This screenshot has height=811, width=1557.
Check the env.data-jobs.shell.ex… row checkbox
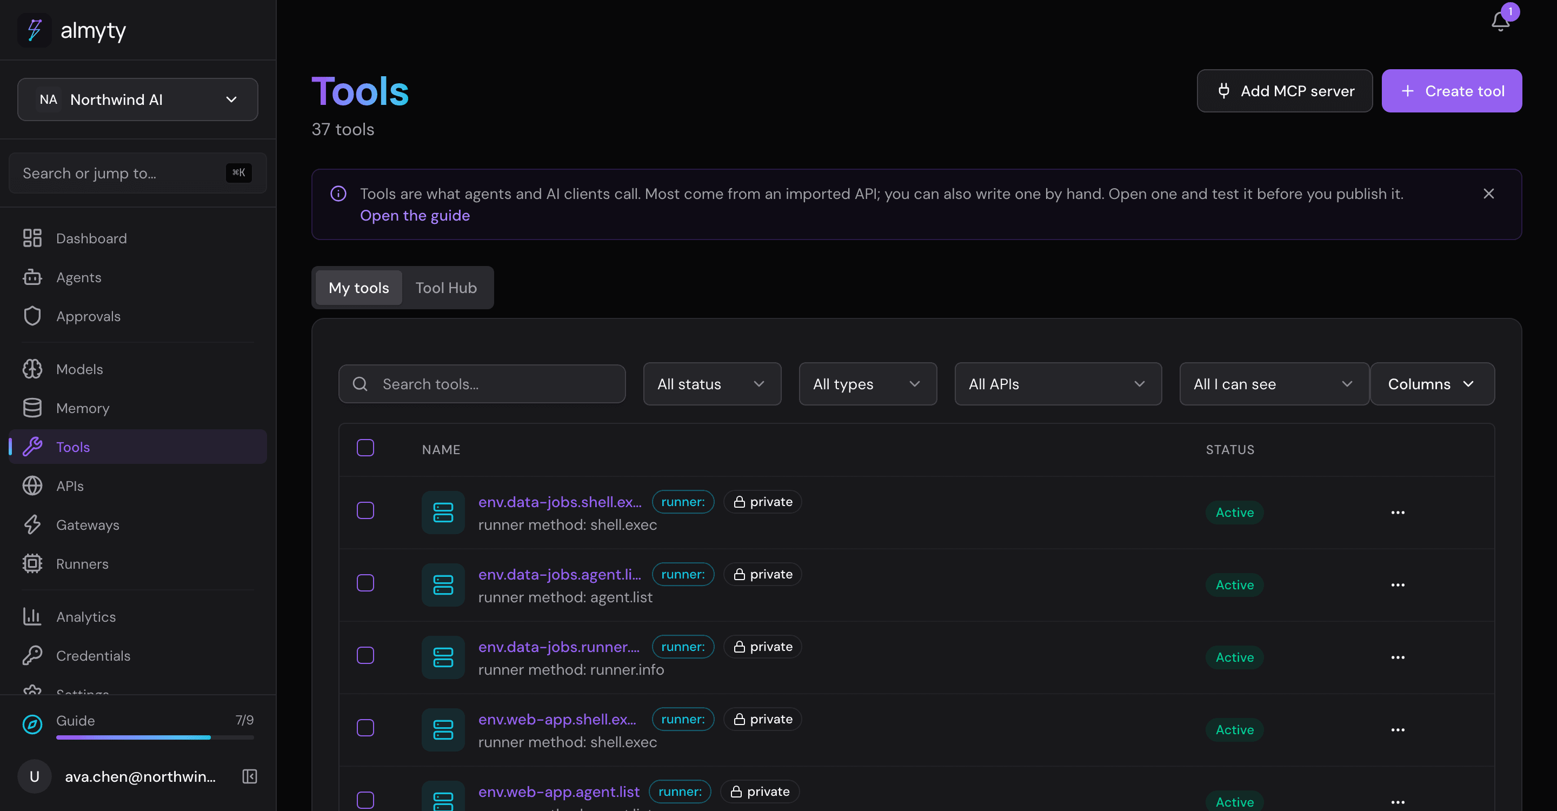tap(365, 510)
